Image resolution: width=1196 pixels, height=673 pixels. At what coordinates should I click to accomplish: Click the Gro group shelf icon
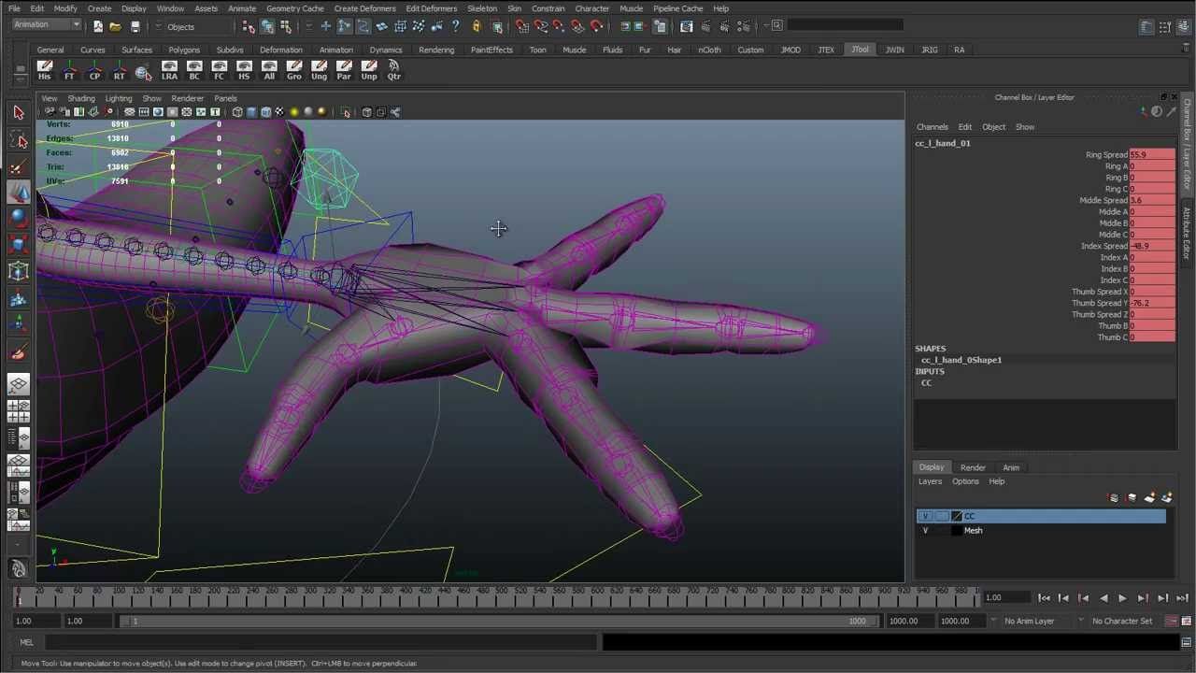(294, 70)
